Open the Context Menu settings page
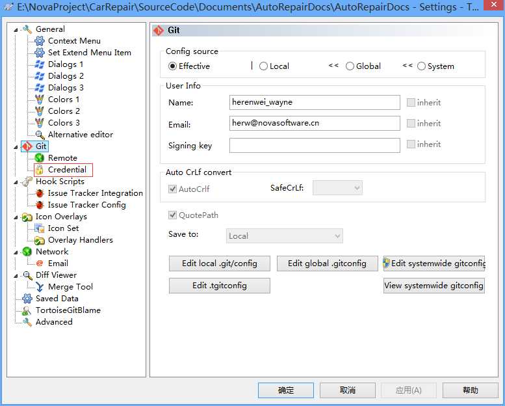 pos(74,41)
